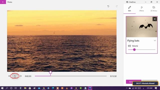Open system volume control in tray

coord(135,88)
